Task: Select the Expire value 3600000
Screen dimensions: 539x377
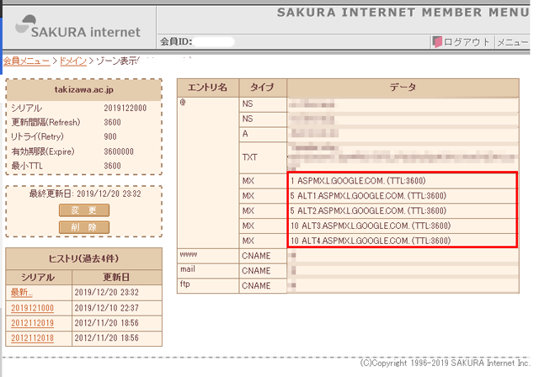Action: (119, 151)
